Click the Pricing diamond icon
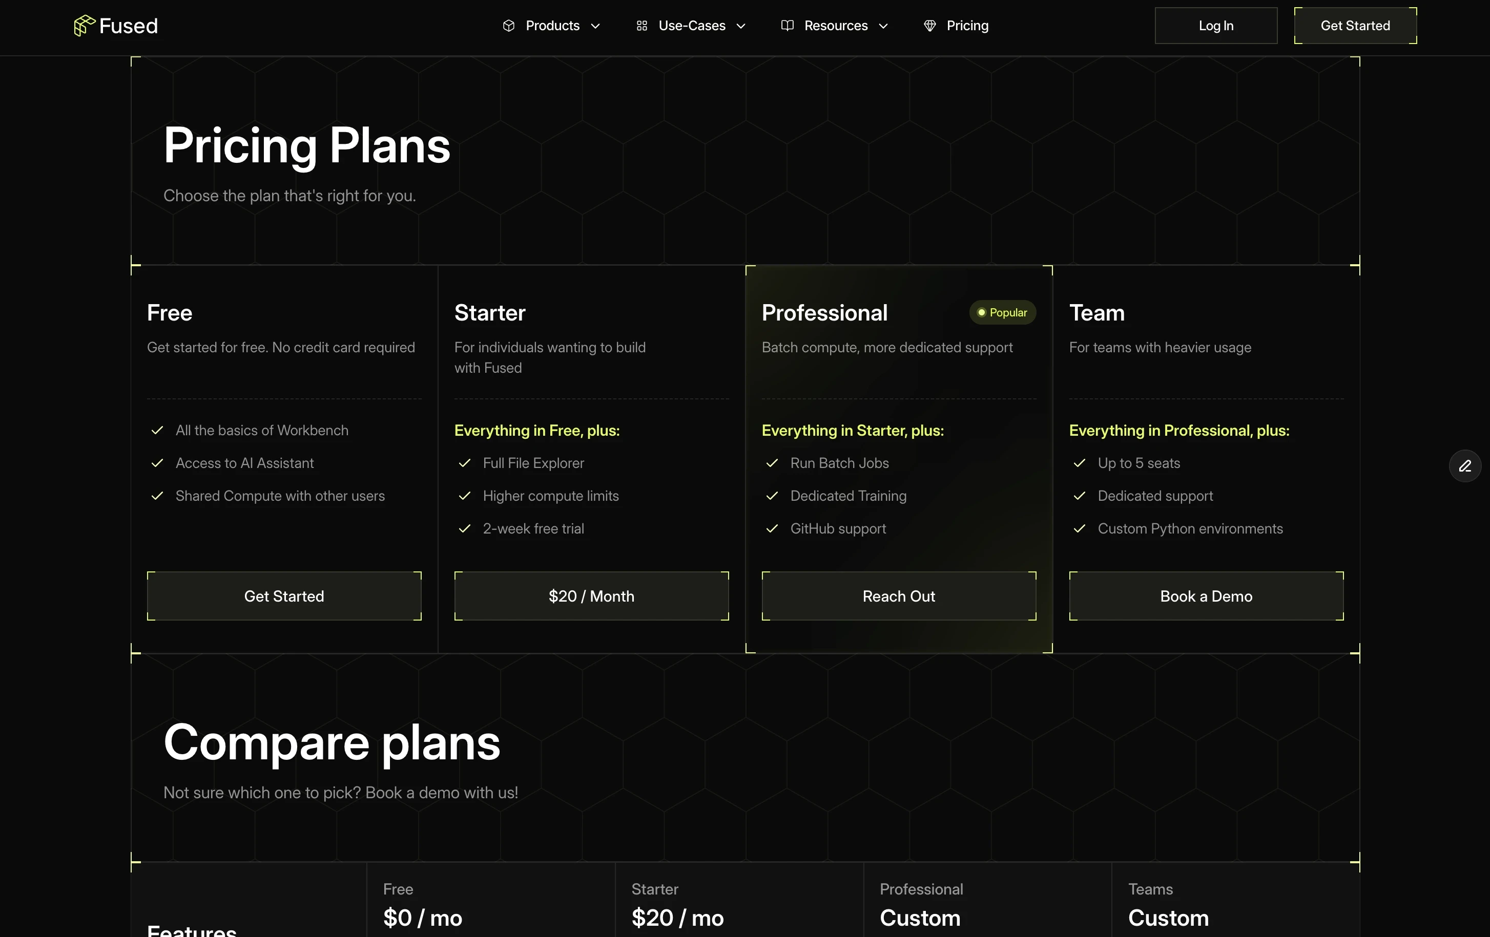This screenshot has height=937, width=1490. 929,26
